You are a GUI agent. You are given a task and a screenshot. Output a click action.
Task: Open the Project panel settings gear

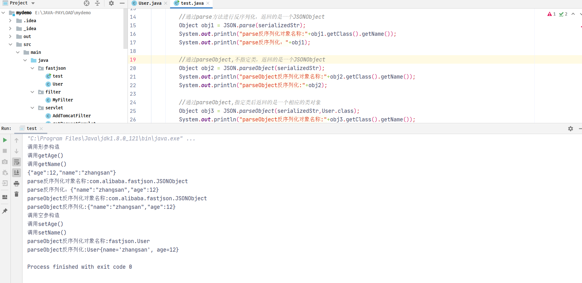click(111, 3)
